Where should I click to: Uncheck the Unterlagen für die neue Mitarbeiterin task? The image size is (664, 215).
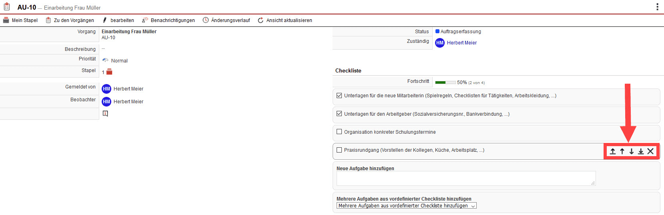coord(339,96)
